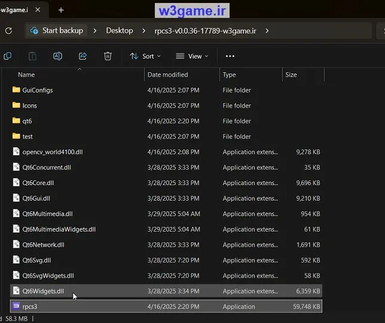Click the Icons folder icon
The width and height of the screenshot is (385, 323).
point(16,105)
